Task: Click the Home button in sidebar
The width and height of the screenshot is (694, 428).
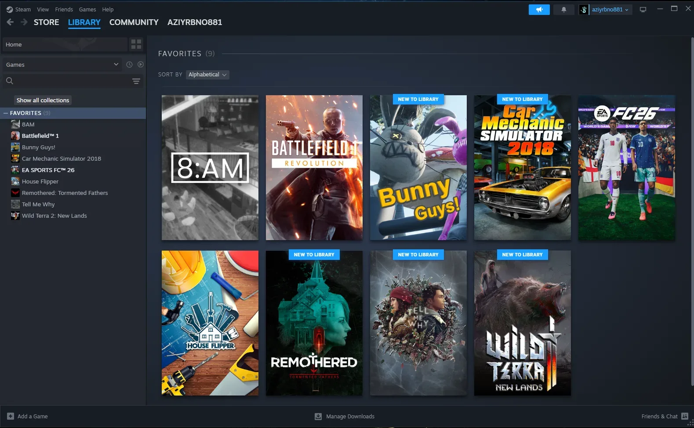Action: click(x=65, y=44)
